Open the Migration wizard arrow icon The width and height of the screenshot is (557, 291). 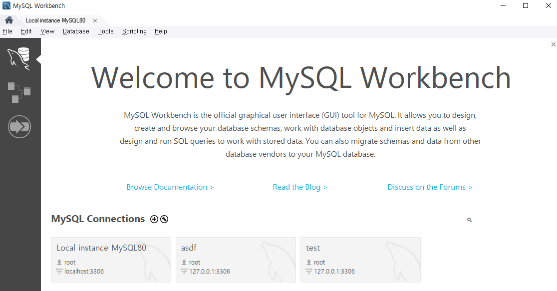coord(19,126)
